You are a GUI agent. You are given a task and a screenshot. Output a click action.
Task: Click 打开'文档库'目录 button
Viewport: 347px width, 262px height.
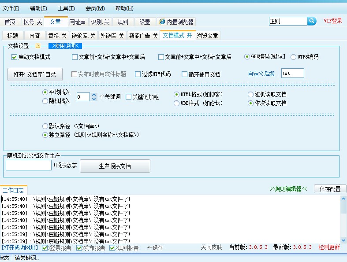tap(35, 74)
